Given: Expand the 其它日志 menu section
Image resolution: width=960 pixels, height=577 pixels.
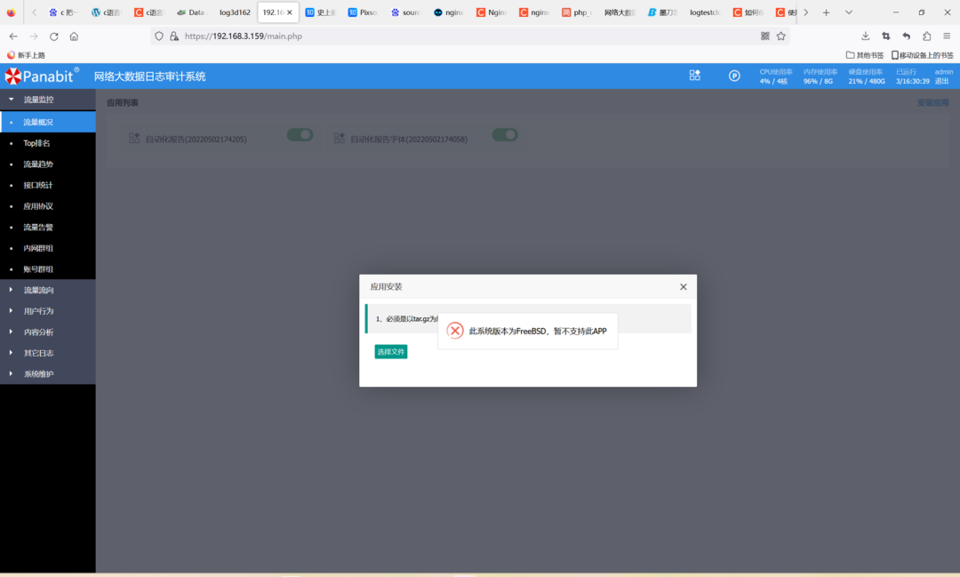Looking at the screenshot, I should pyautogui.click(x=48, y=353).
